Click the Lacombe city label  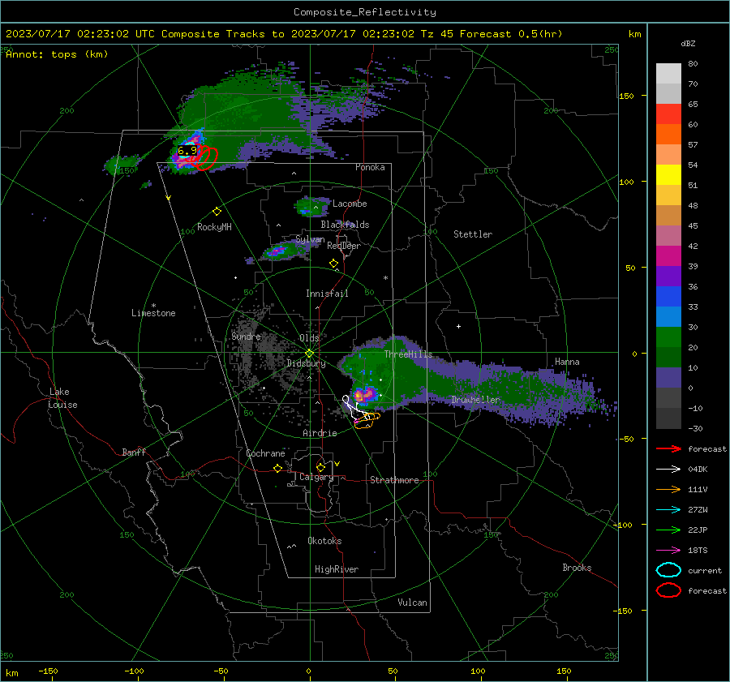point(350,204)
